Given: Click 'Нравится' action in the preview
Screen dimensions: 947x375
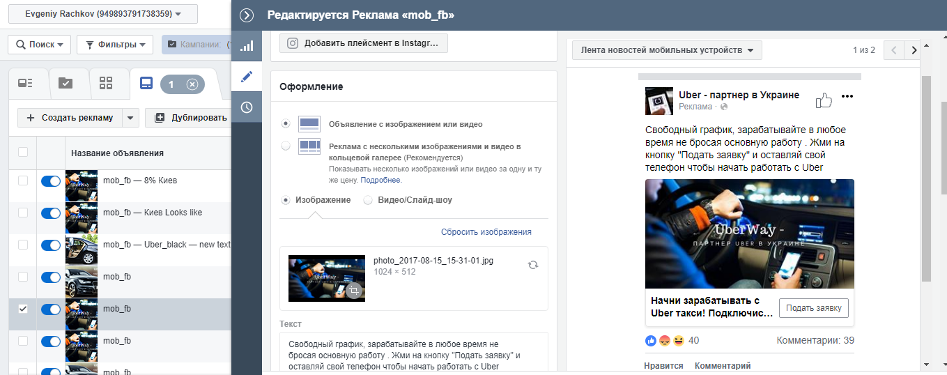Looking at the screenshot, I should 663,366.
